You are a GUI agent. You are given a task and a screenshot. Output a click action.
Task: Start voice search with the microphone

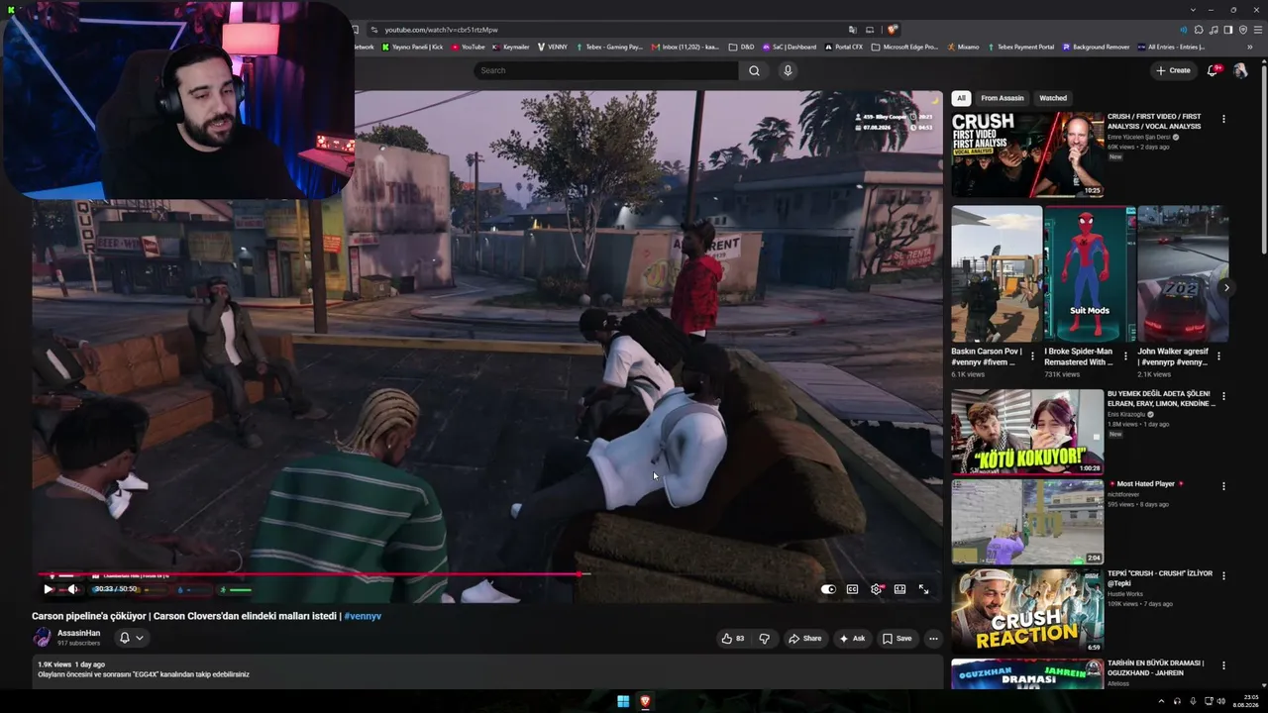(x=788, y=70)
